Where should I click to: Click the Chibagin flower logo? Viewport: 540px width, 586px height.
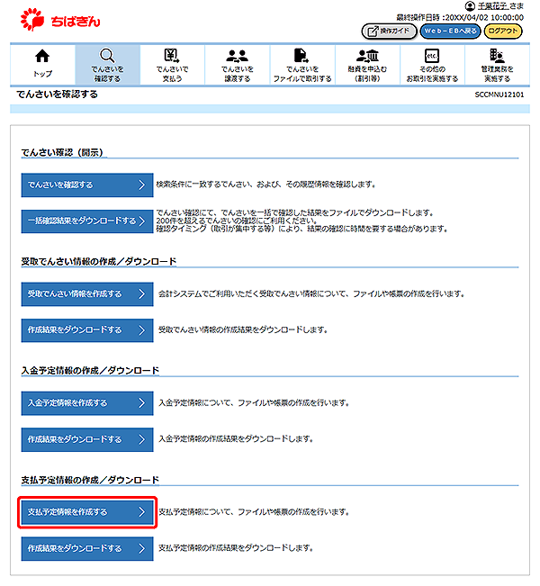tap(32, 20)
